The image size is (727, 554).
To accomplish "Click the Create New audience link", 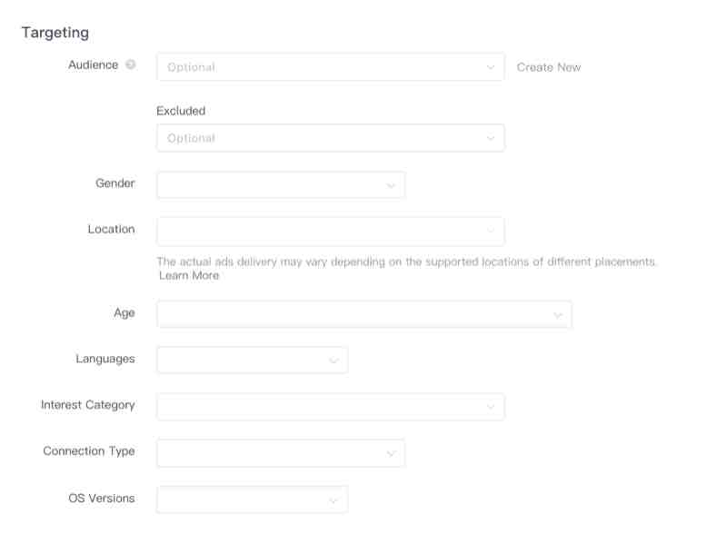I will click(x=549, y=67).
